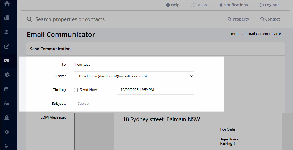The image size is (293, 150).
Task: Click the magnifier icon in search bar
Action: pos(29,19)
